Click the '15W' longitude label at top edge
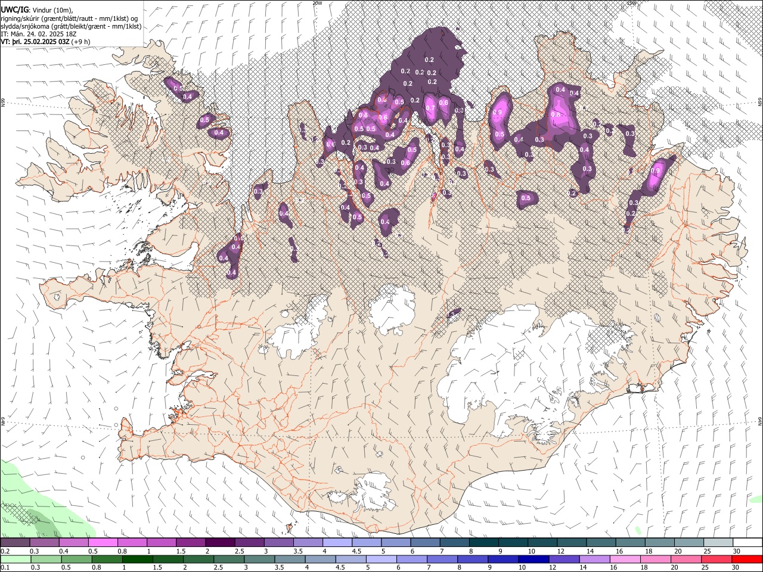Viewport: 763px width, 572px height. 632,2
